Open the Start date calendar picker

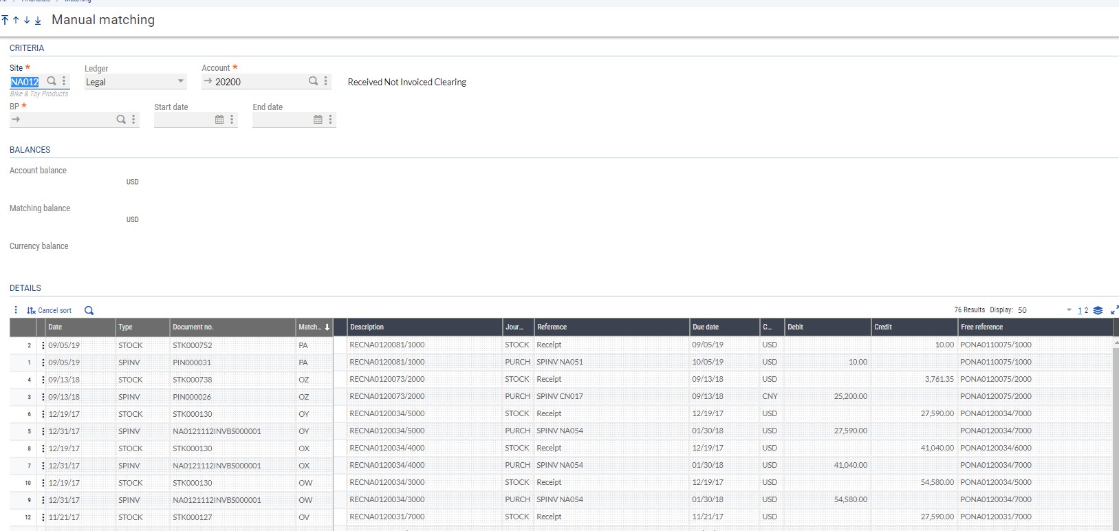coord(219,120)
